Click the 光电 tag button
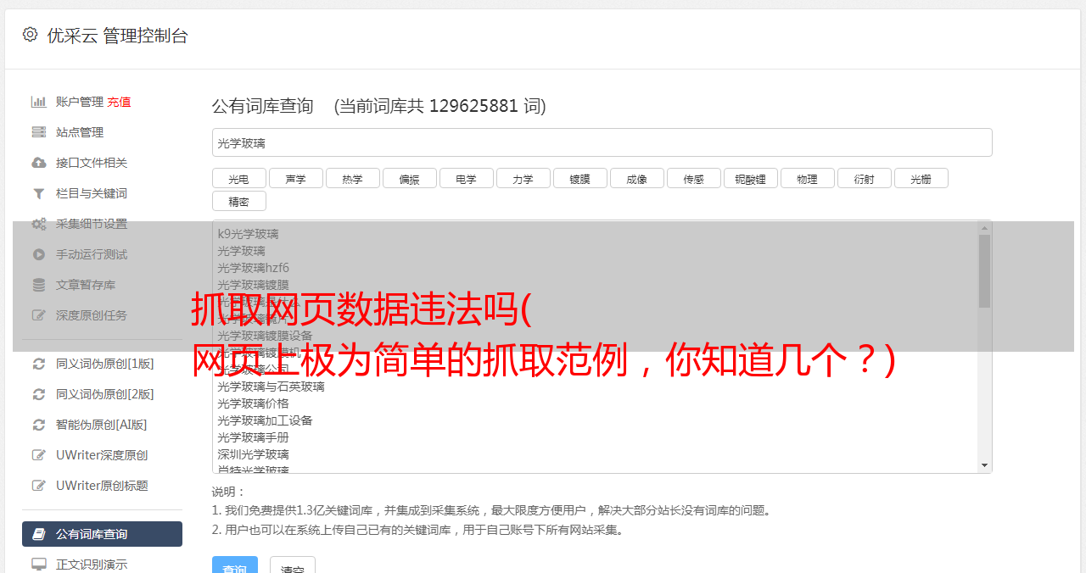Image resolution: width=1086 pixels, height=573 pixels. [x=239, y=178]
